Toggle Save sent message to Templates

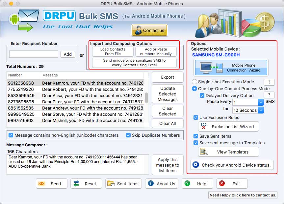point(195,143)
